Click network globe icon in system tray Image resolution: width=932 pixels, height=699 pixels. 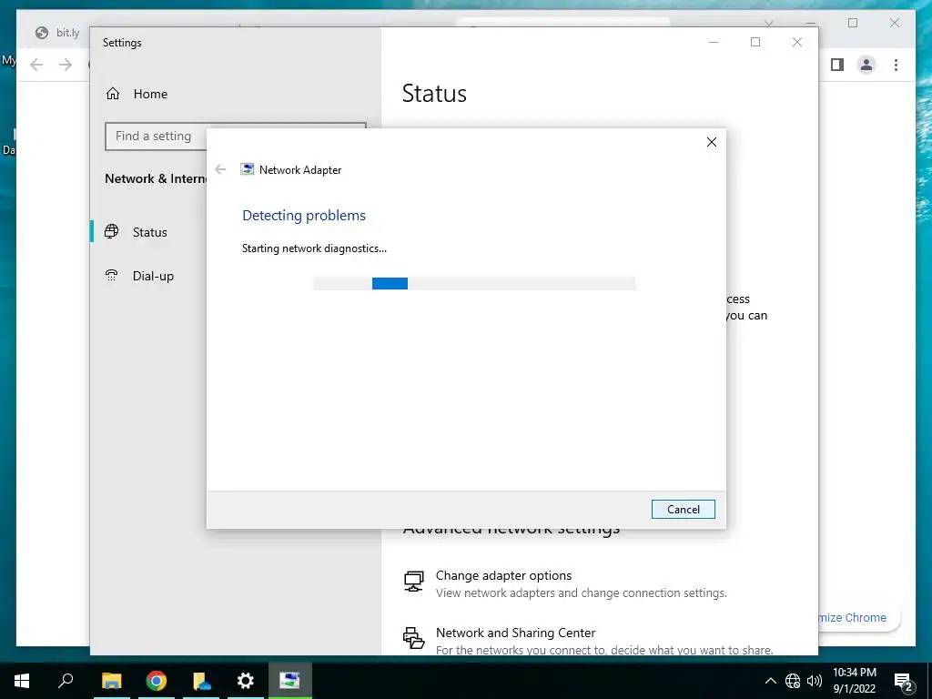[793, 681]
